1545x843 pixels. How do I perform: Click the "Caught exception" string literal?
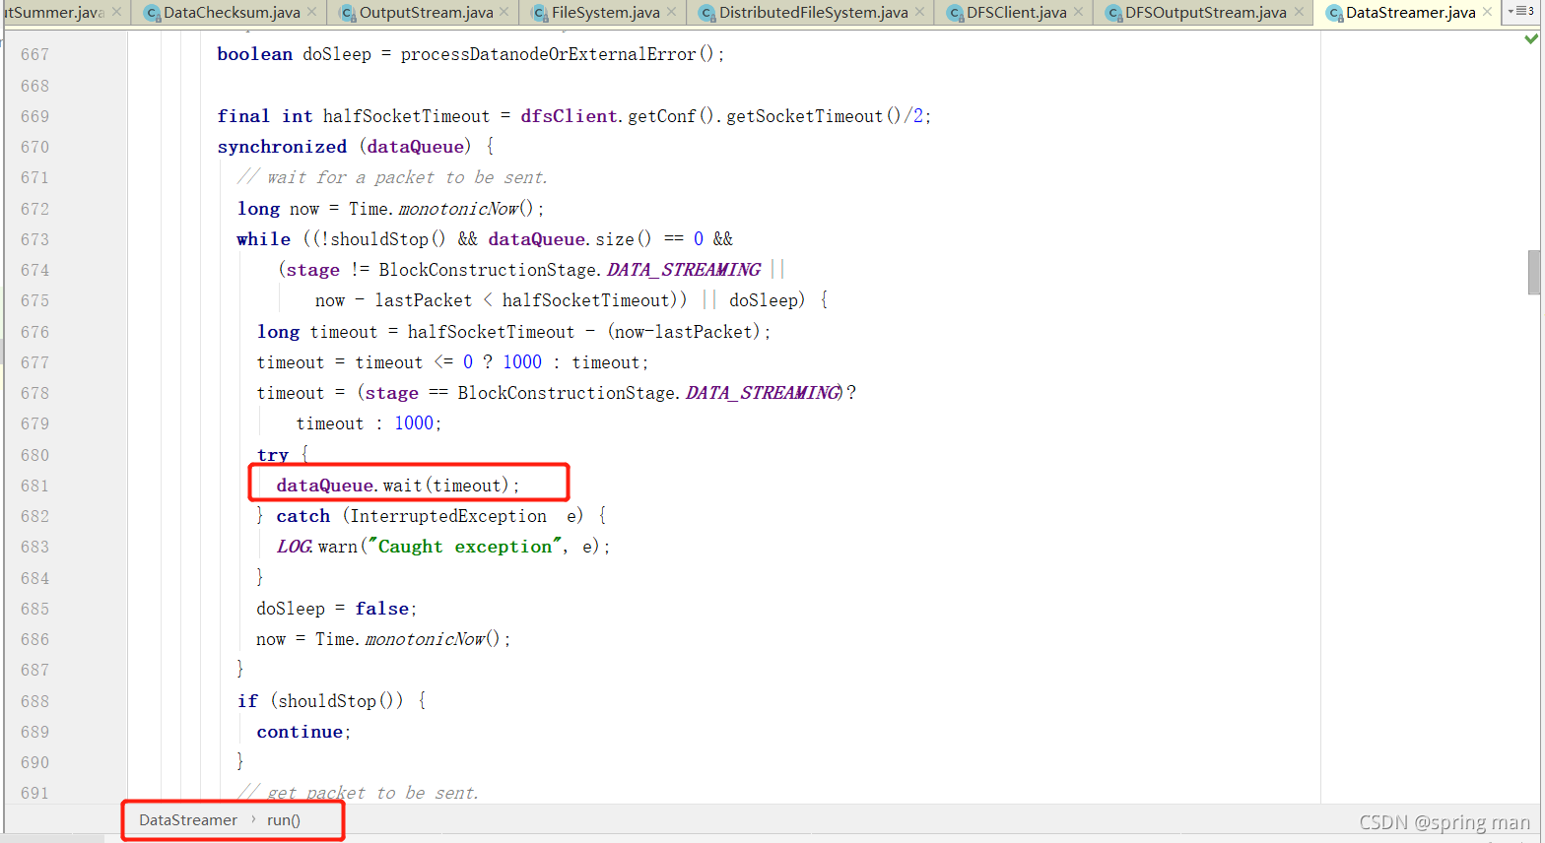(464, 547)
